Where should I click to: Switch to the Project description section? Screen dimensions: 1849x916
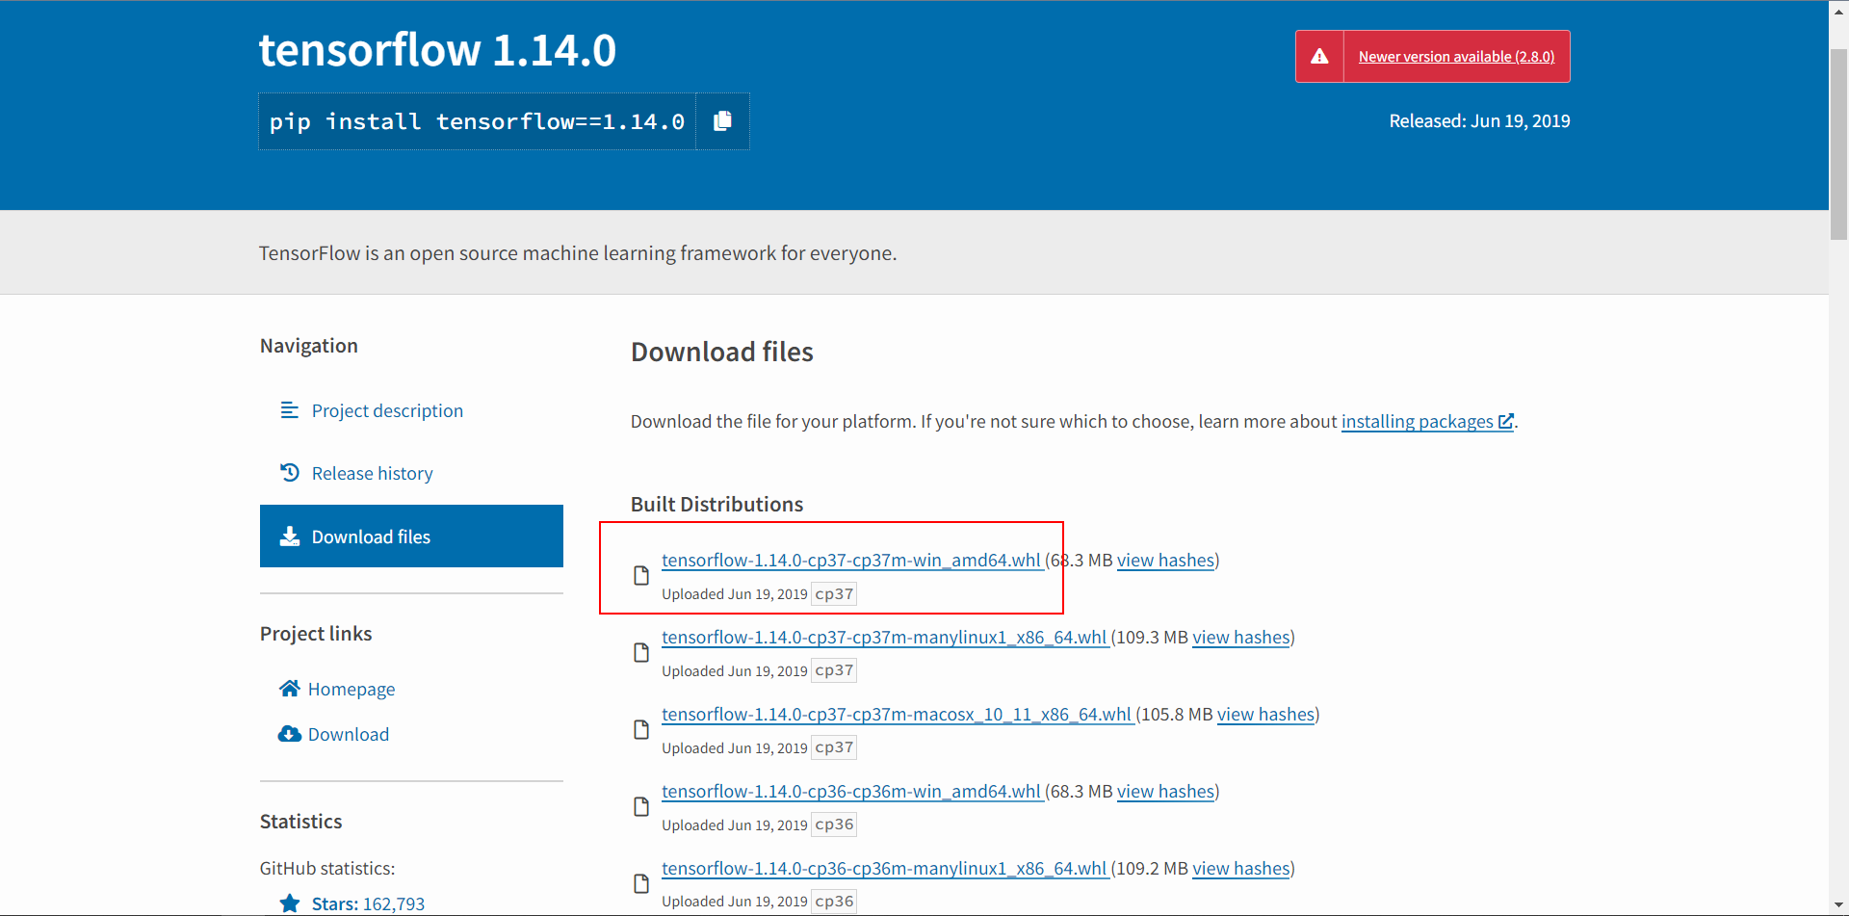pos(386,409)
